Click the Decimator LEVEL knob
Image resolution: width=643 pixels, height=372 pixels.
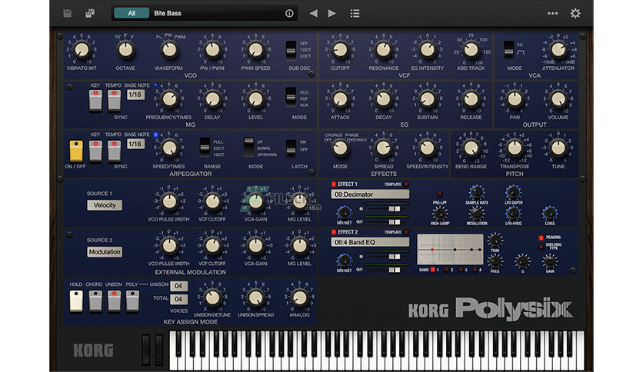pyautogui.click(x=549, y=213)
